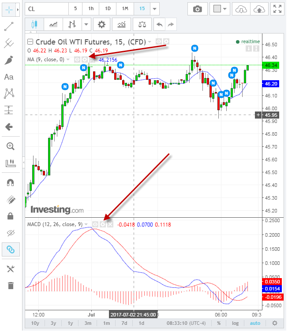The image size is (288, 331).
Task: Enter fullscreen chart mode
Action: pos(277,8)
